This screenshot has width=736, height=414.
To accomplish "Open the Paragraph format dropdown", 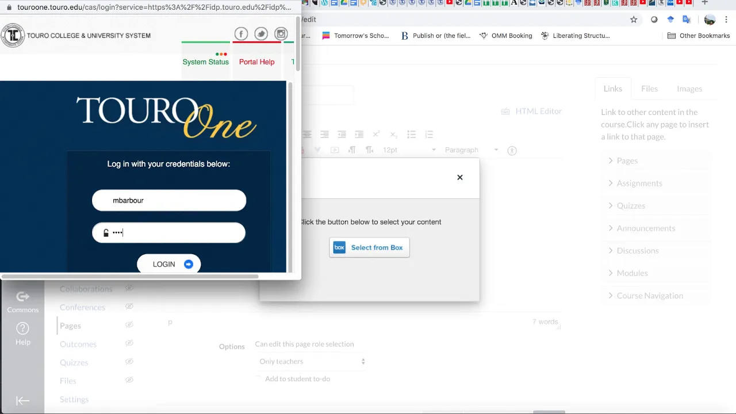I will 471,150.
